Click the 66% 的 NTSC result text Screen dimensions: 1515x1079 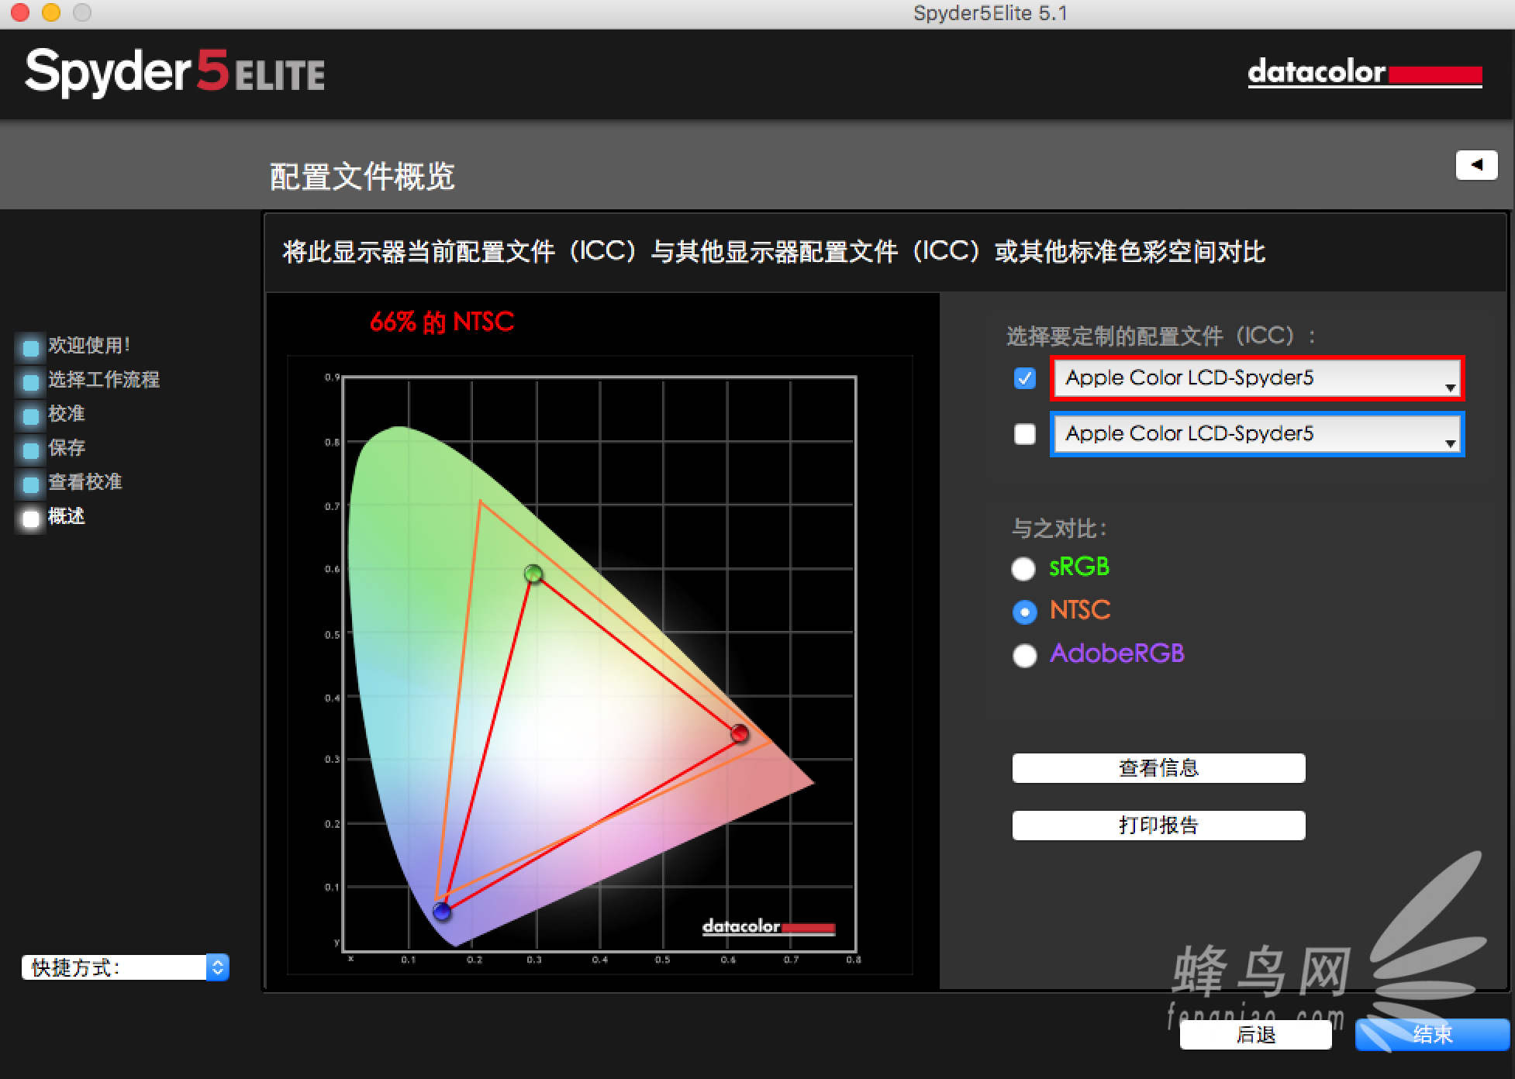(x=442, y=322)
